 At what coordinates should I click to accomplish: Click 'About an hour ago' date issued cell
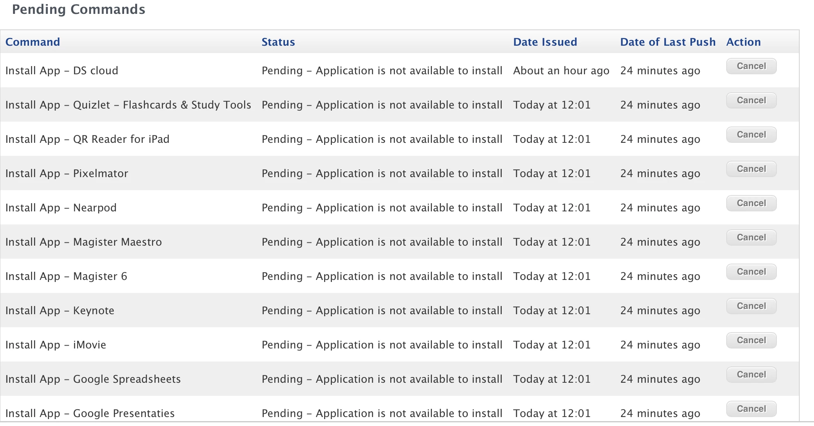[561, 71]
